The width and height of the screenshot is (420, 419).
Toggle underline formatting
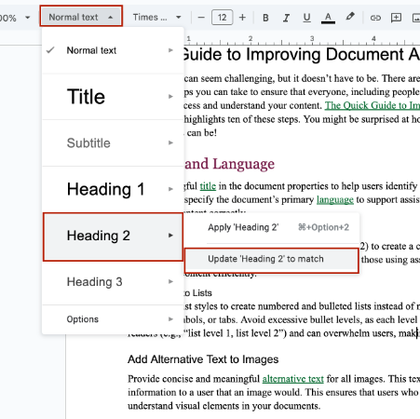306,18
